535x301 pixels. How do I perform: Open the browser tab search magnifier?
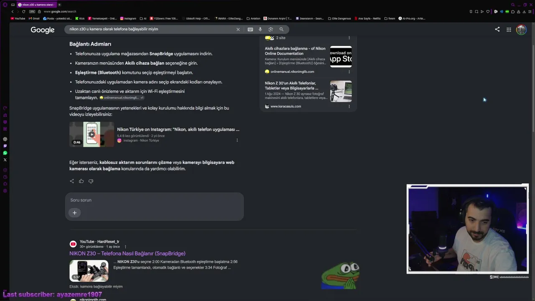pos(513,5)
